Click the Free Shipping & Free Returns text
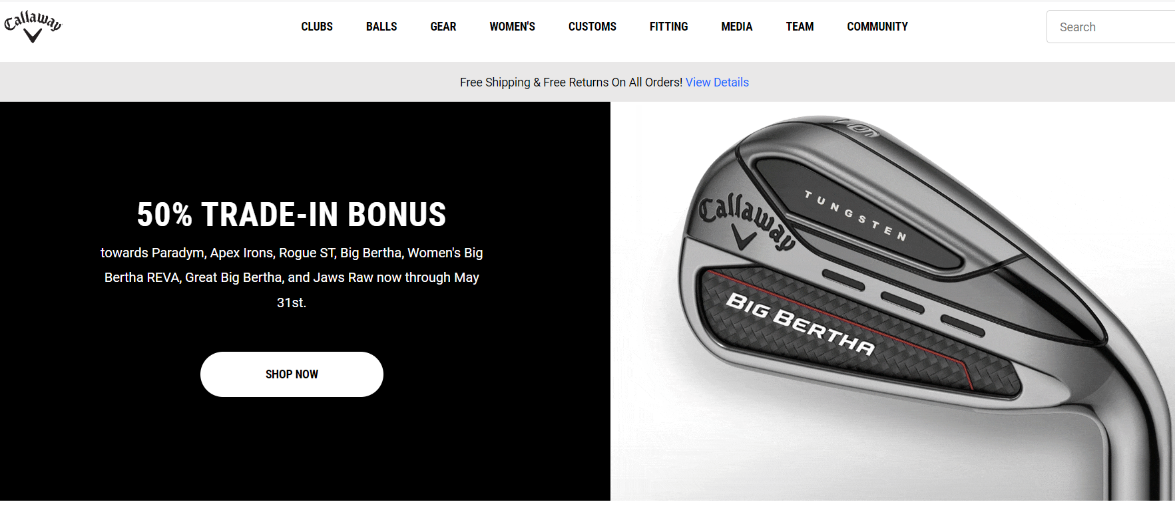This screenshot has height=514, width=1175. tap(571, 82)
